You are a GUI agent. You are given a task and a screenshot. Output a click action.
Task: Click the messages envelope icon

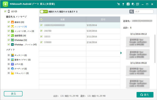[x=12, y=26]
